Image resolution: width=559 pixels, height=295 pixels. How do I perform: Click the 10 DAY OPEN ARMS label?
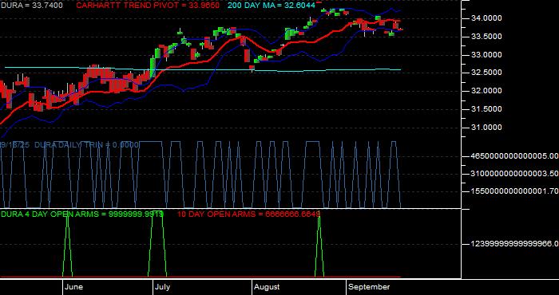coord(248,214)
